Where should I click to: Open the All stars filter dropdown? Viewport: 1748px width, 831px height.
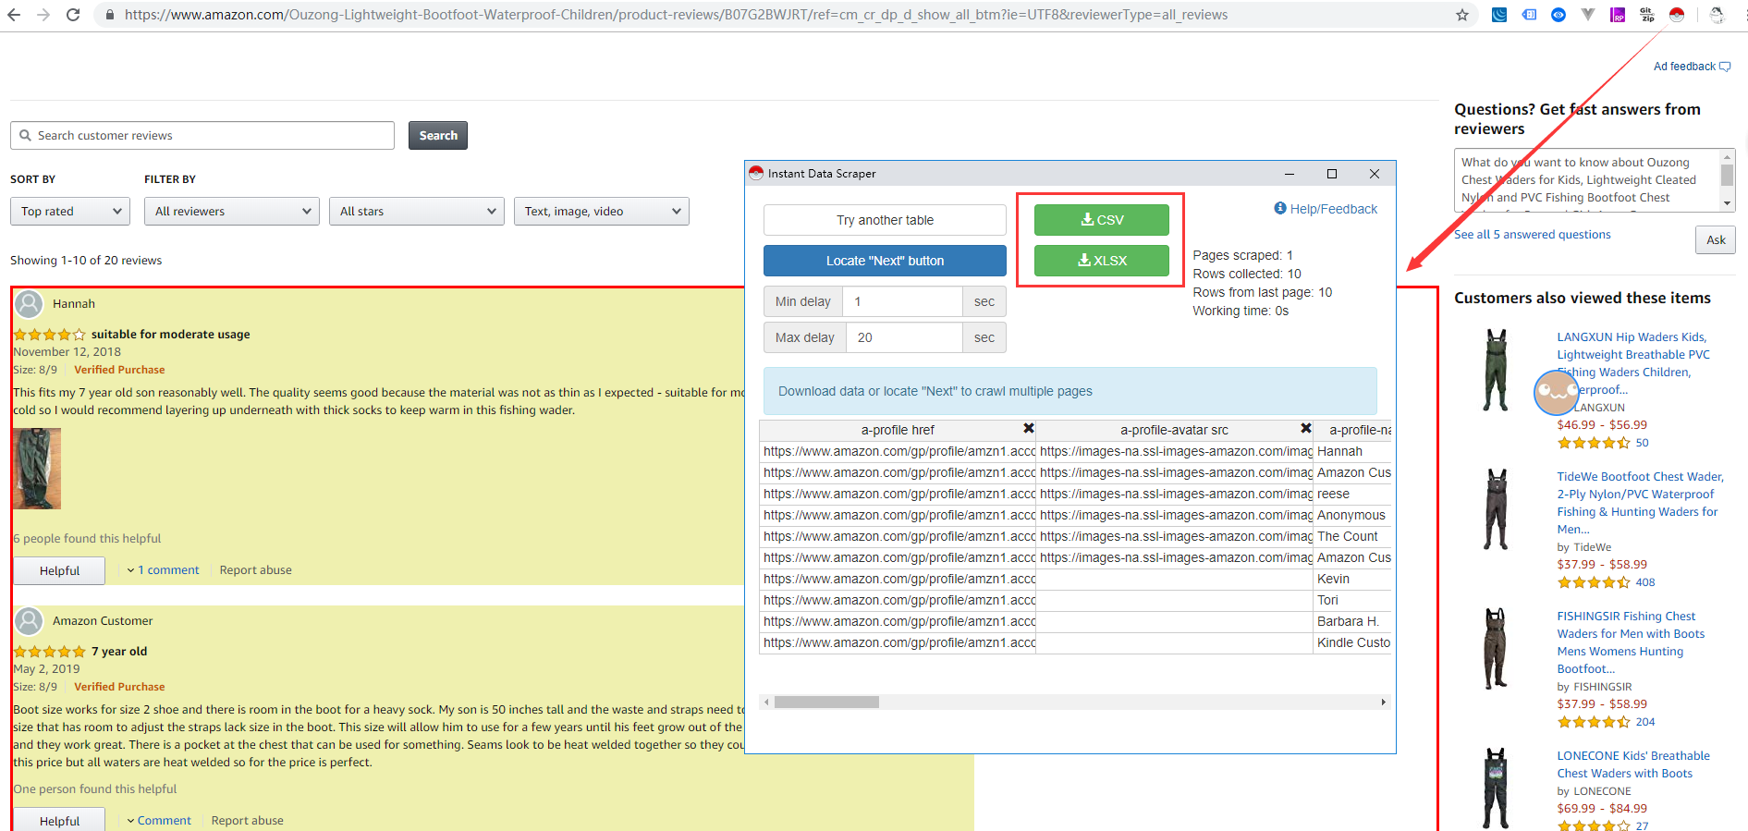point(417,212)
